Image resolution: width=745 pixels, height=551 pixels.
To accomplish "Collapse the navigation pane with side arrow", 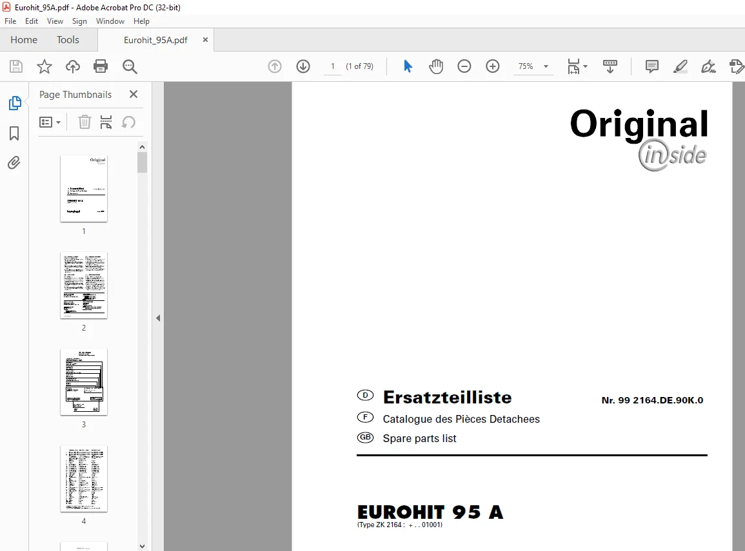I will (158, 318).
